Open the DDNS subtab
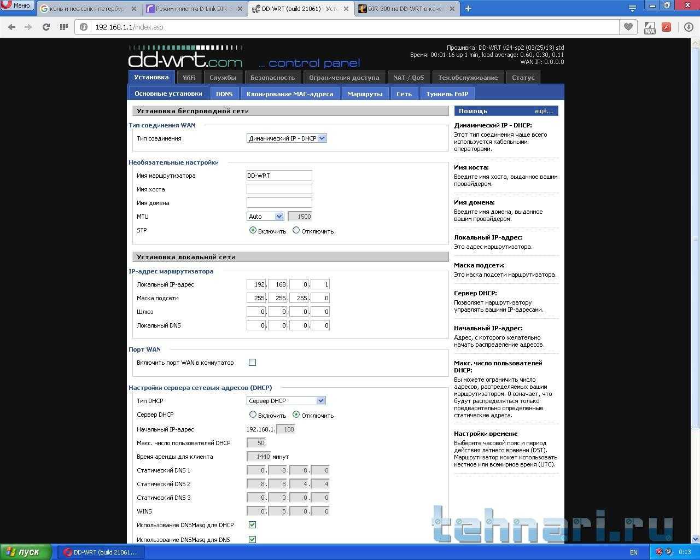The height and width of the screenshot is (560, 700). tap(224, 94)
